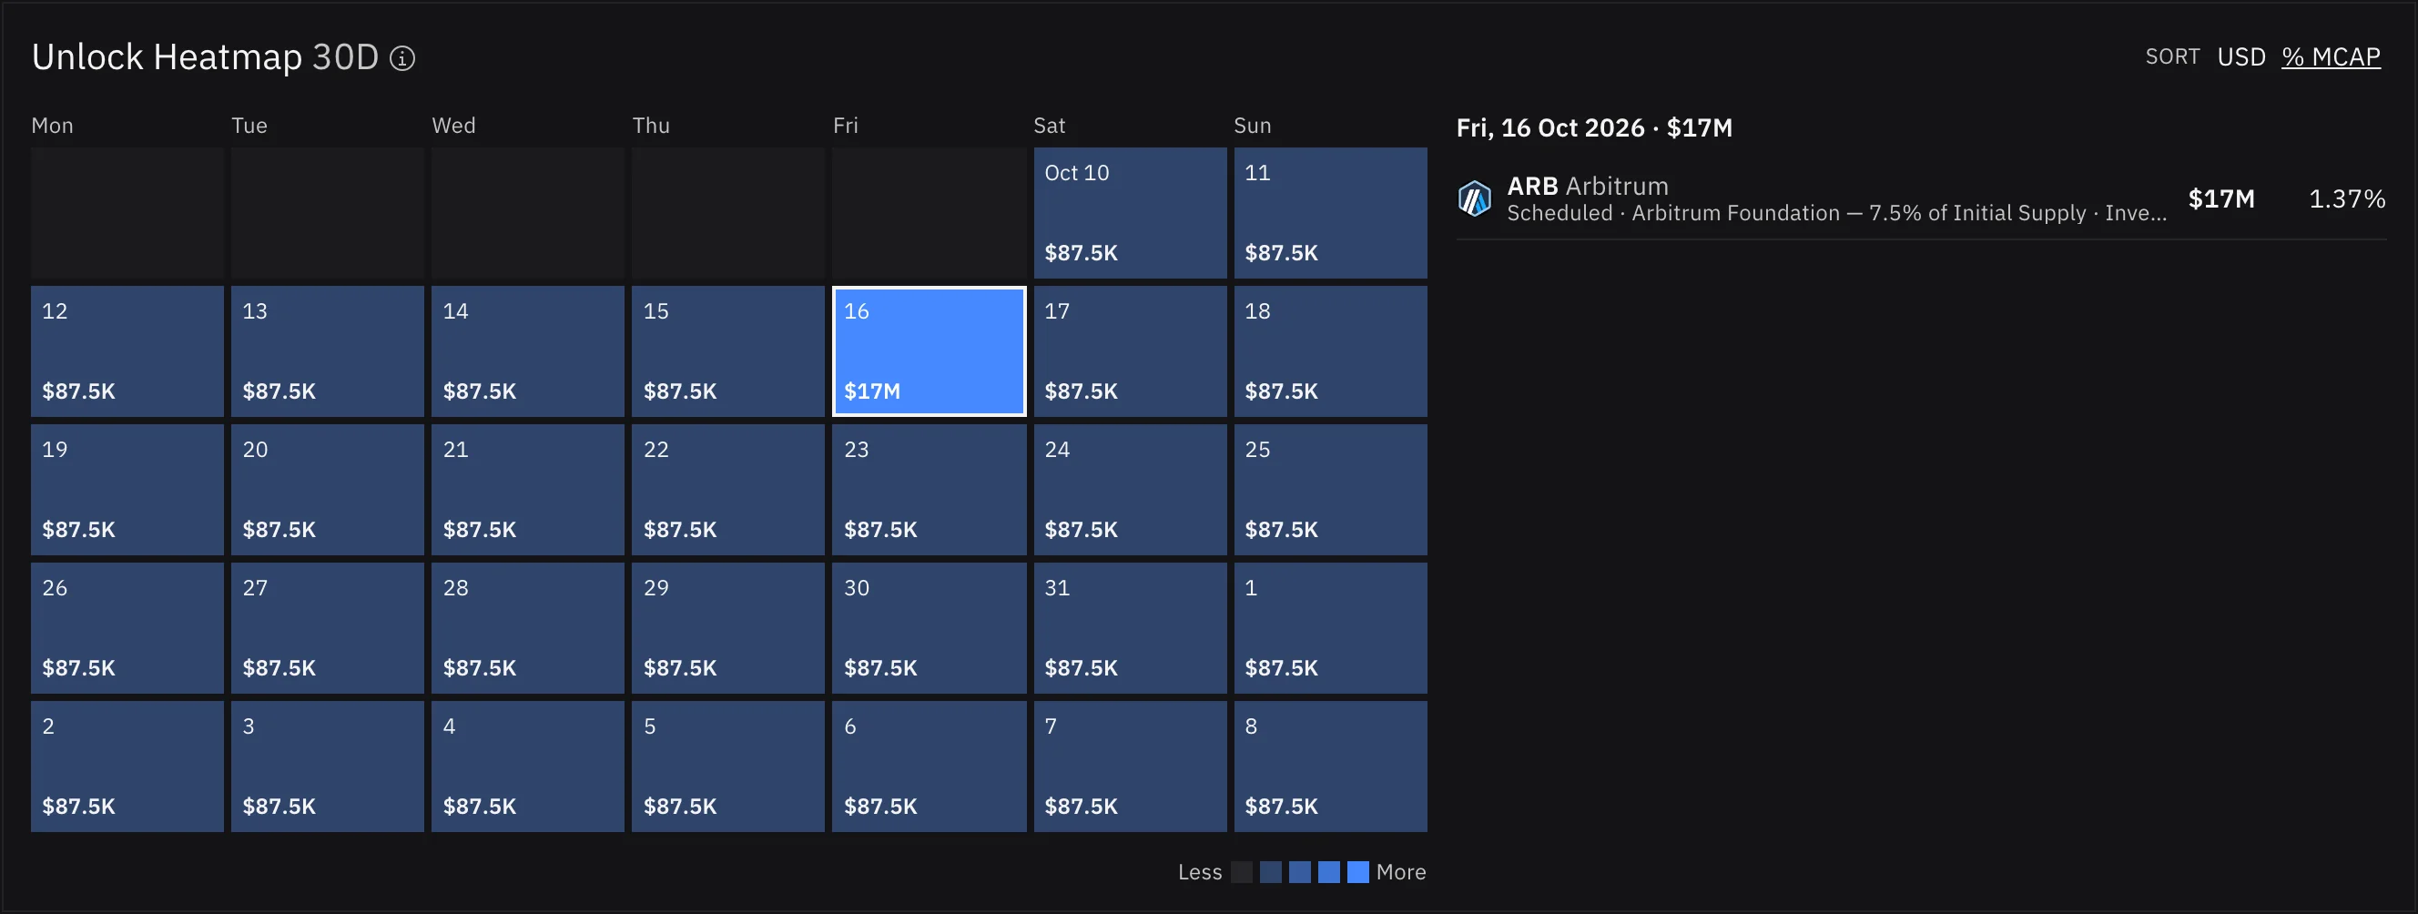Screen dimensions: 2418x914
Task: Select the November 1 cell
Action: (1330, 628)
